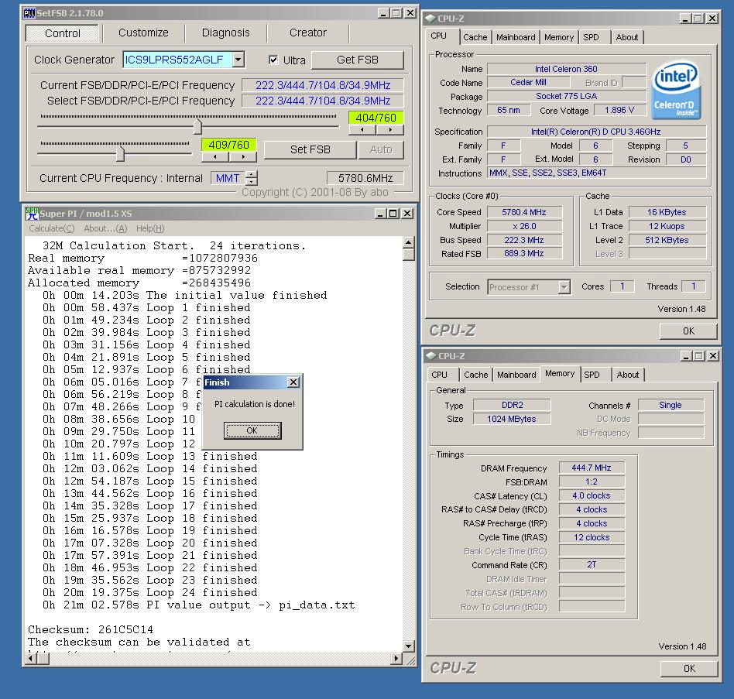Open About tab in lower CPU-Z window
Image resolution: width=734 pixels, height=699 pixels.
pyautogui.click(x=628, y=375)
